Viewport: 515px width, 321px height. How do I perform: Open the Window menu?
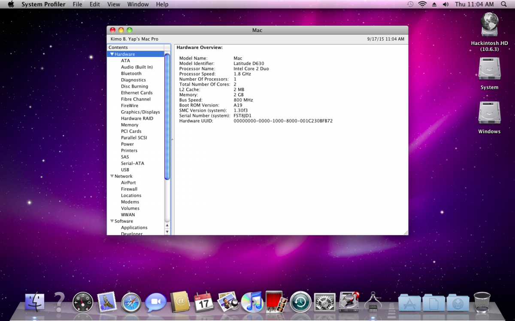138,4
